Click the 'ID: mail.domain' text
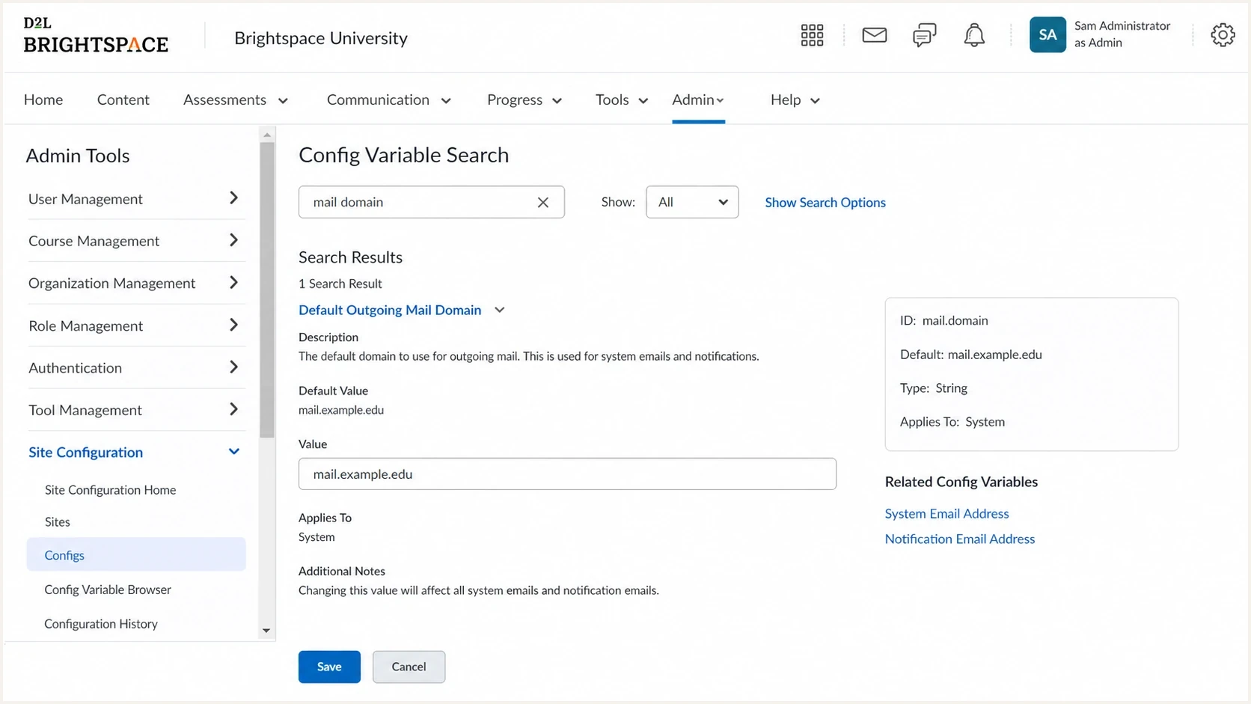This screenshot has height=704, width=1251. coord(944,320)
